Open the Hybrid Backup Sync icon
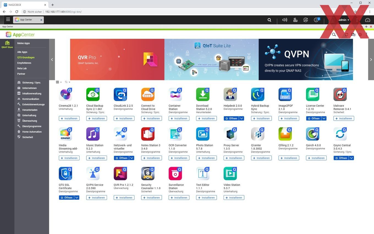This screenshot has height=234, width=374. click(x=258, y=94)
